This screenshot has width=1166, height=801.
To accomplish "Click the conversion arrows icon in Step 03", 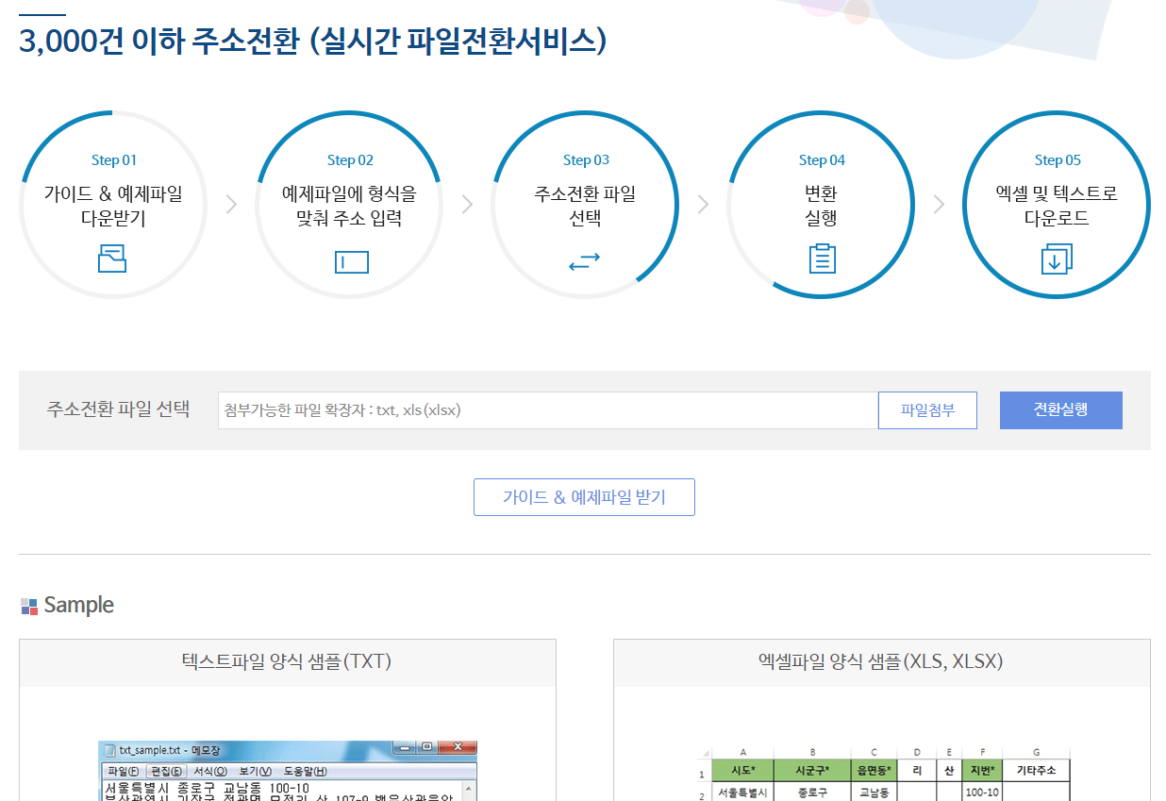I will 585,261.
